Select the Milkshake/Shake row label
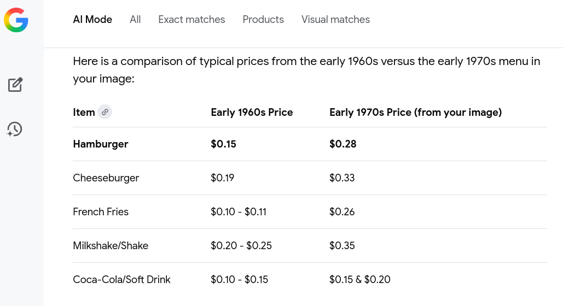 tap(111, 246)
